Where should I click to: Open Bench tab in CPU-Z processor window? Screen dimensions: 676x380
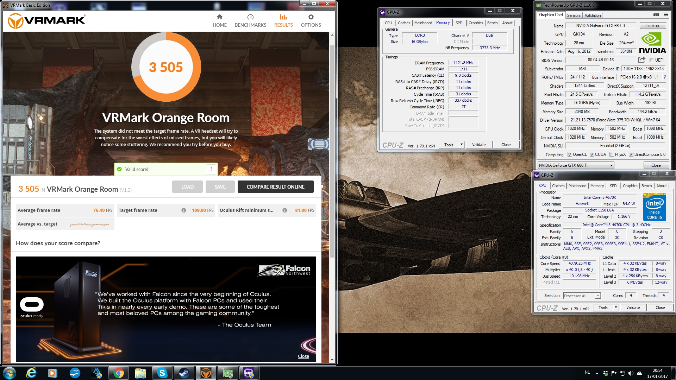pos(646,186)
